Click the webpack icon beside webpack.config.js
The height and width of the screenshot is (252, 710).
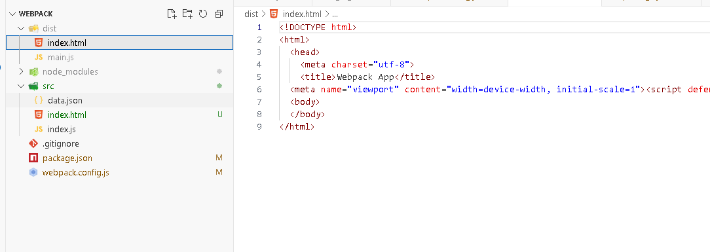click(x=33, y=172)
